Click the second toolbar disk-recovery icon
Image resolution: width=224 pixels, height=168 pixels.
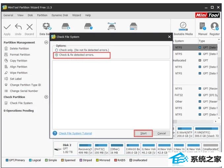[66, 26]
